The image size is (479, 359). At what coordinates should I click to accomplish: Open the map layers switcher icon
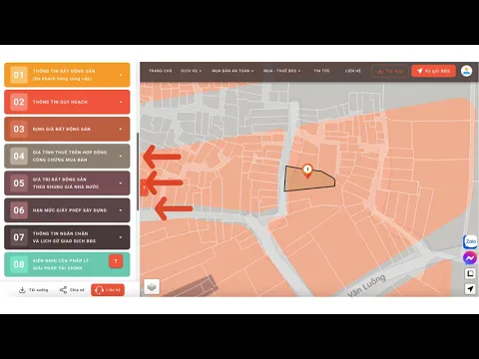coord(152,286)
